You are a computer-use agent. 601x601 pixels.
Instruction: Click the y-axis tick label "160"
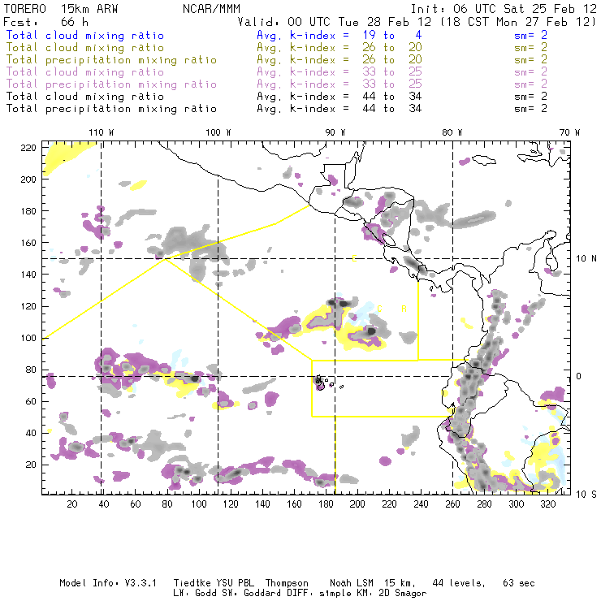tap(28, 243)
